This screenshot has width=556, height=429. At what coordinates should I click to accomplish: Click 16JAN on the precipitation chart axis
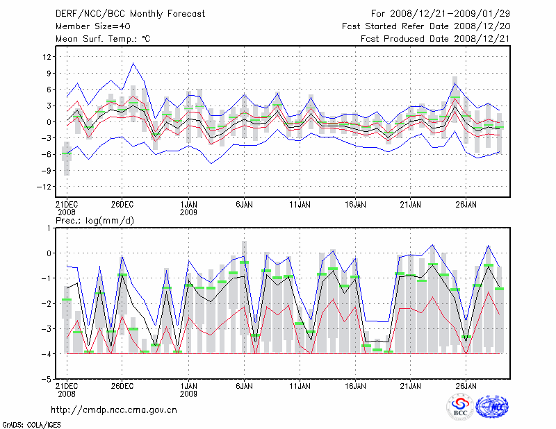(x=355, y=385)
